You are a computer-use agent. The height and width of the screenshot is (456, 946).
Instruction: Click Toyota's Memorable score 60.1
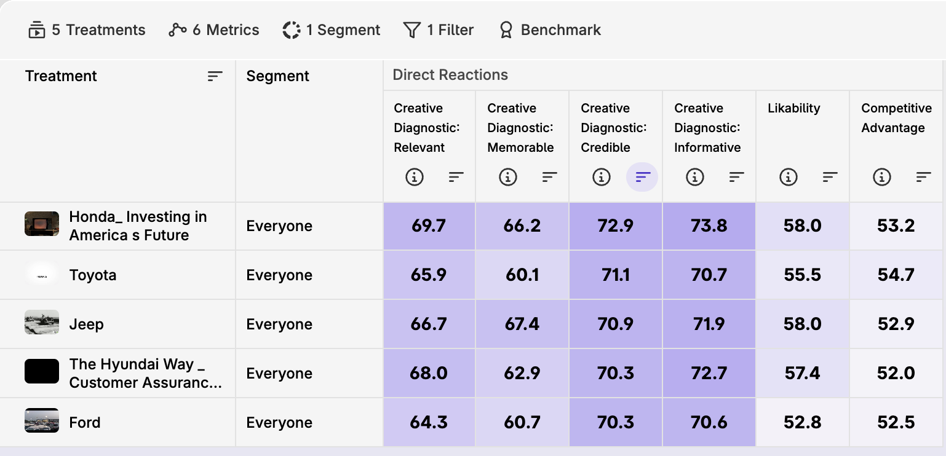[x=522, y=275]
